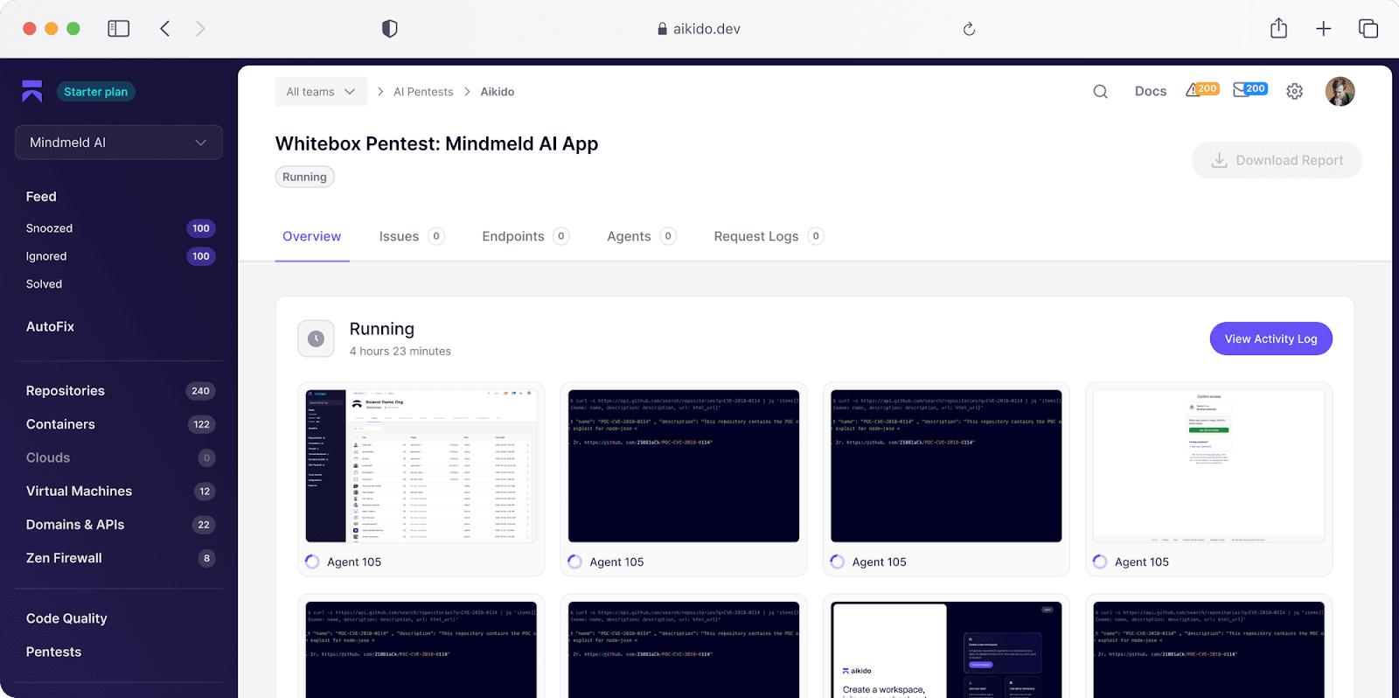The width and height of the screenshot is (1399, 698).
Task: Toggle the Safari sidebar icon
Action: pyautogui.click(x=118, y=29)
